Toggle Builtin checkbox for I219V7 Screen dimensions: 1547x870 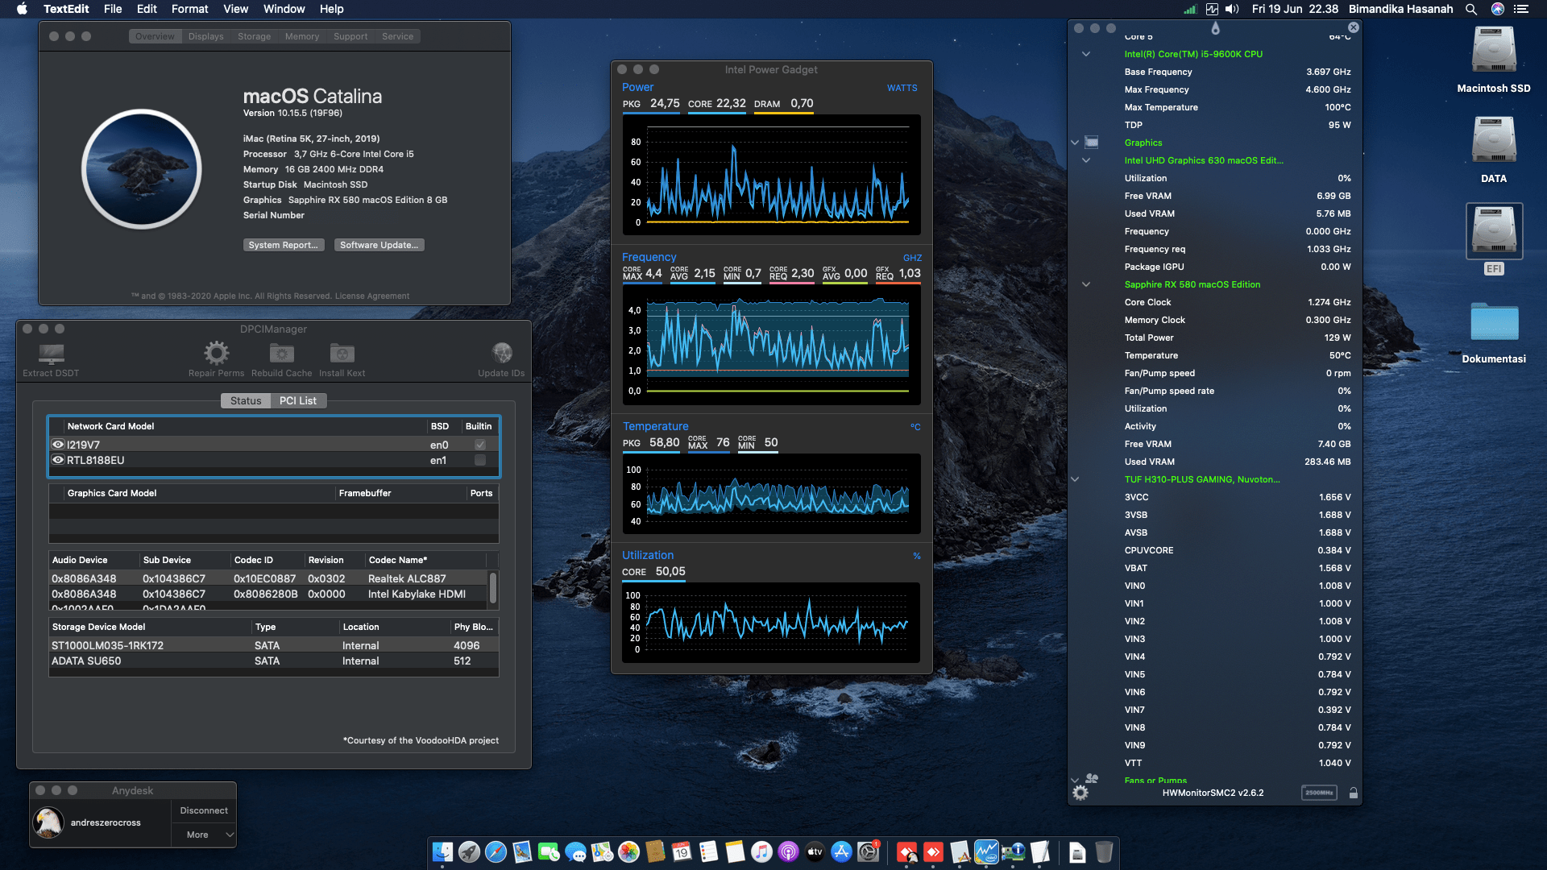[x=480, y=445]
